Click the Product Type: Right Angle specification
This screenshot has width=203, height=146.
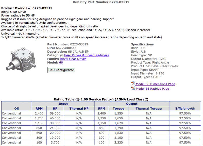point(150,62)
